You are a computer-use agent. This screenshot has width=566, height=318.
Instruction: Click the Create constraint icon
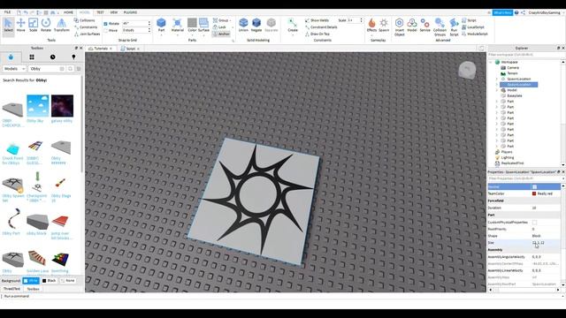(x=293, y=23)
